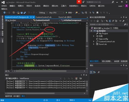Click the Show All Files icon

(x=116, y=21)
